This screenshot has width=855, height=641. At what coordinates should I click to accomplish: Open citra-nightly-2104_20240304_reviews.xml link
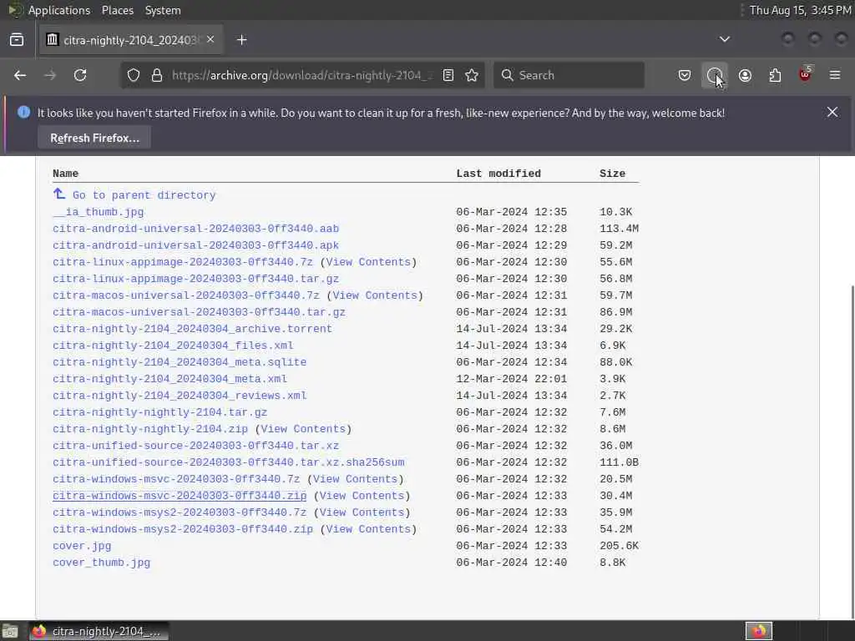coord(180,396)
